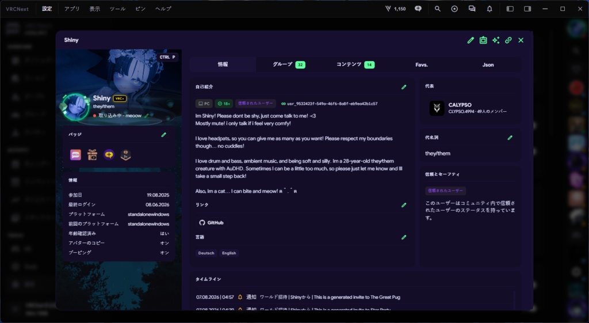
Task: Close the Shiny profile dialog
Action: click(521, 40)
